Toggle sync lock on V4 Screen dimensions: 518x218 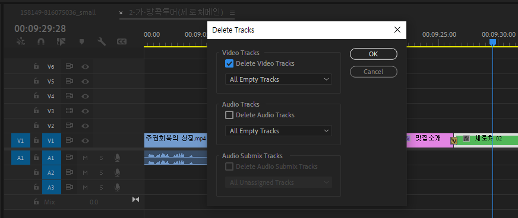point(69,96)
